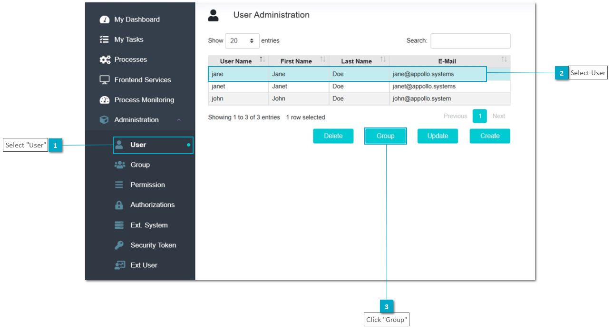Select Authorizations in Administration submenu
The width and height of the screenshot is (613, 332).
(x=153, y=205)
